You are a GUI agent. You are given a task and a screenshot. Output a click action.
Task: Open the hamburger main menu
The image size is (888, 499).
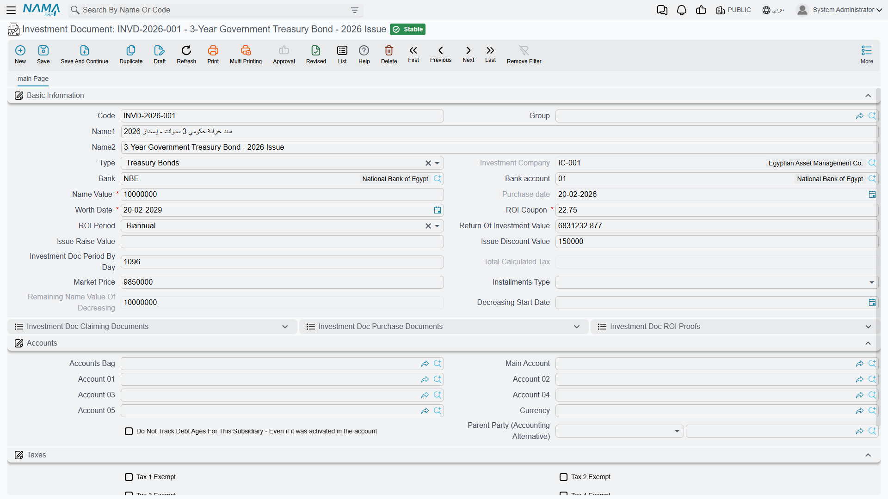pyautogui.click(x=11, y=10)
